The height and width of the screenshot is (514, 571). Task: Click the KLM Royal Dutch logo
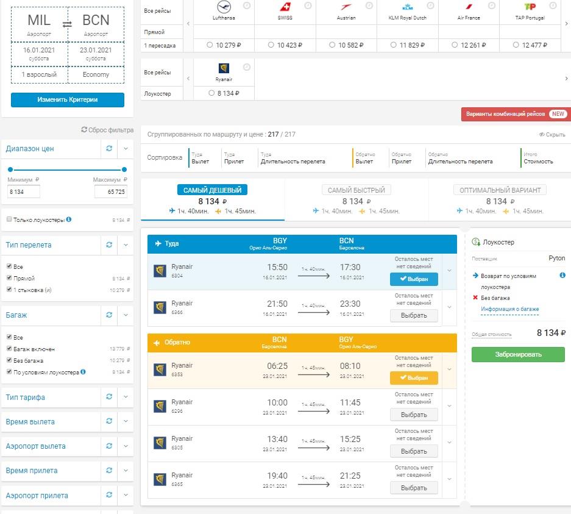pos(407,7)
